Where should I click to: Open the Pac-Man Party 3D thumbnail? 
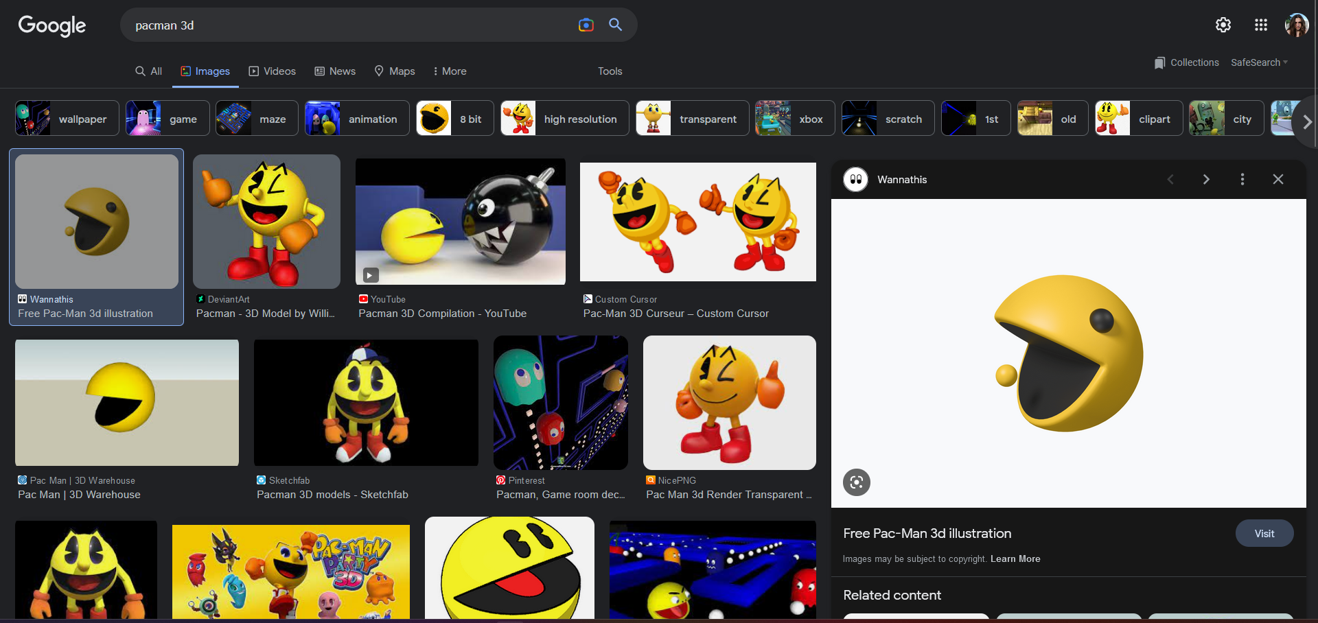(x=291, y=572)
